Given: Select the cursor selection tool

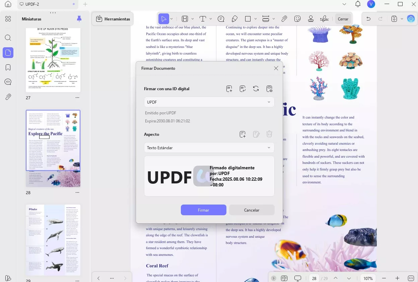Looking at the screenshot, I should click(164, 19).
